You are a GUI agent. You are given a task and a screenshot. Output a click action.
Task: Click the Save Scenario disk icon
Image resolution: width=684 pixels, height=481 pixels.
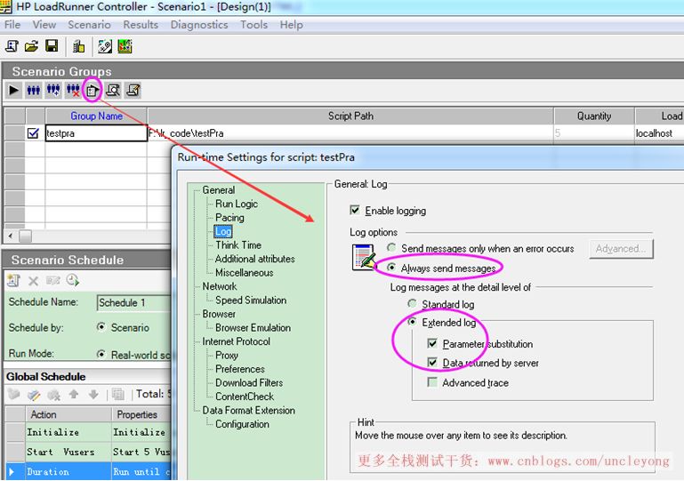(52, 46)
